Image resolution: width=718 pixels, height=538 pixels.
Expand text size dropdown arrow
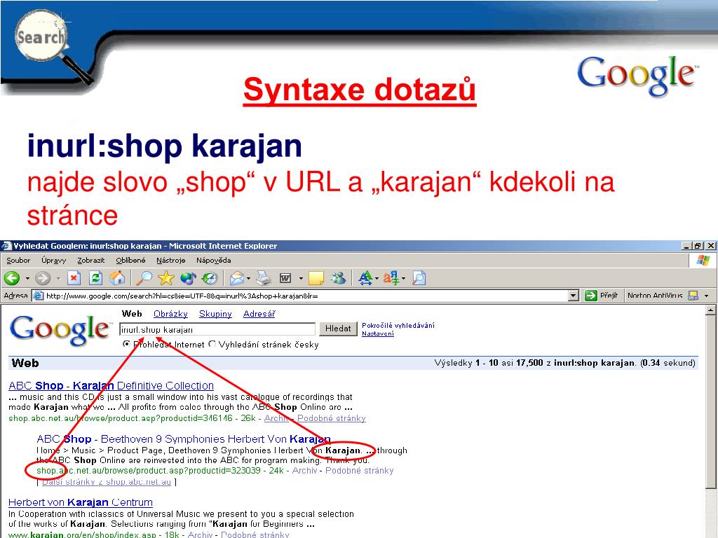[377, 278]
